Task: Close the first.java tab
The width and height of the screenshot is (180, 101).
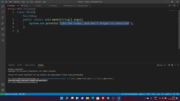Action: [18, 6]
